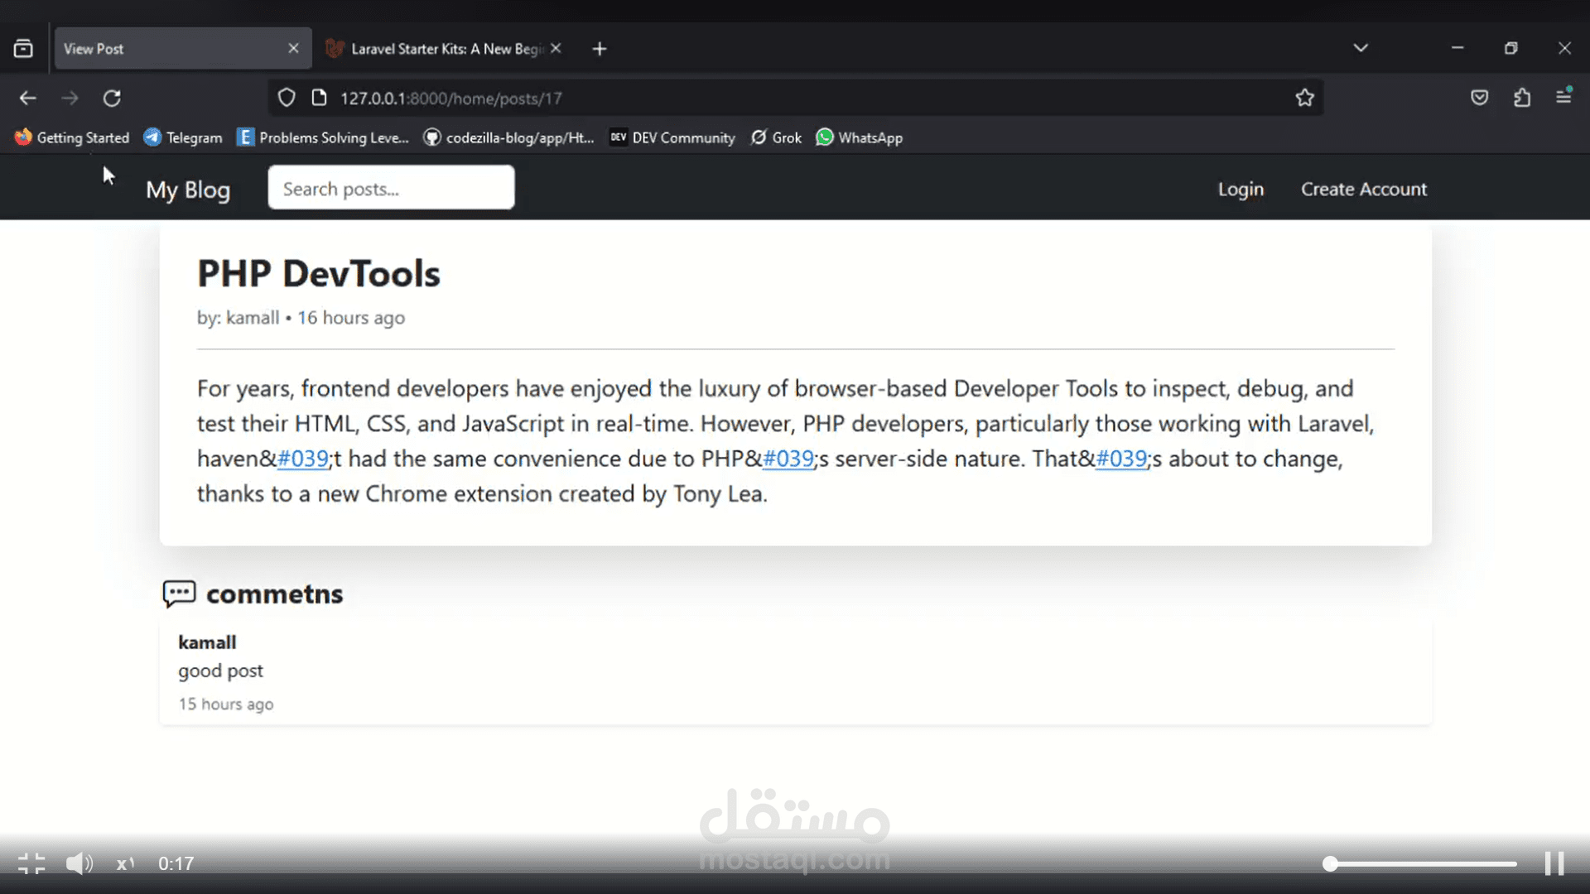Open the Firefox application menu
The image size is (1590, 894).
click(x=1563, y=97)
